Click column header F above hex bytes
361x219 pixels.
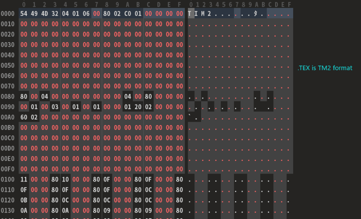point(179,5)
